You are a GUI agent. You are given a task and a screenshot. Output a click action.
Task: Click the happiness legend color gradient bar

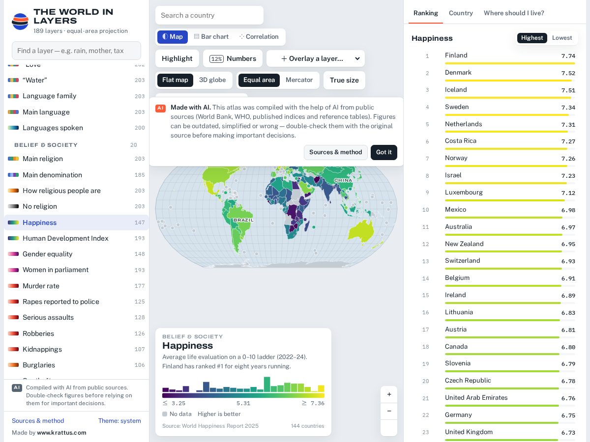coord(243,395)
